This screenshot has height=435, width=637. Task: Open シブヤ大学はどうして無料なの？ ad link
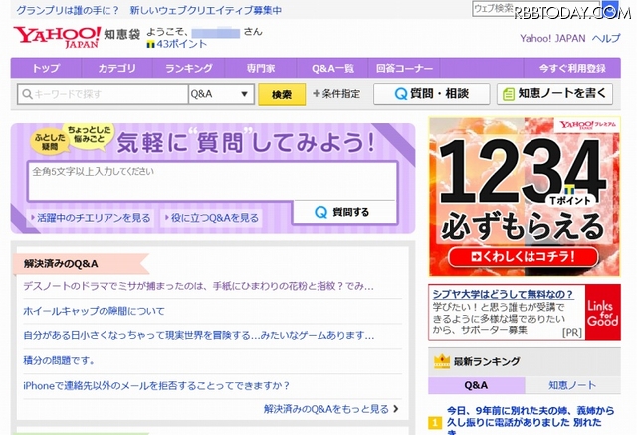point(503,294)
